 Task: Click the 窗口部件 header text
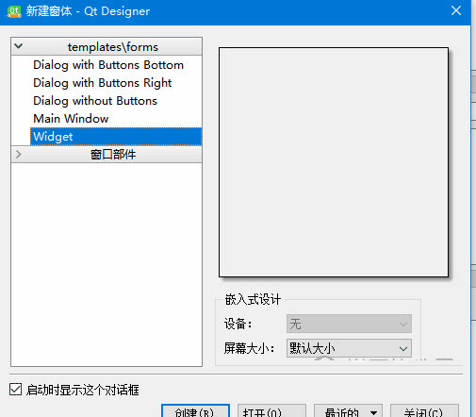[113, 155]
